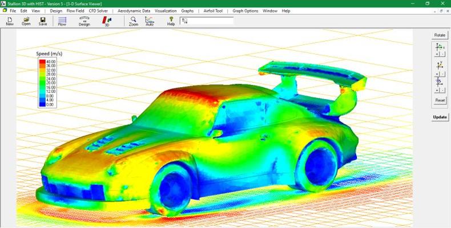This screenshot has height=228, width=451.
Task: Click the Zoom magnifier icon
Action: (x=133, y=21)
